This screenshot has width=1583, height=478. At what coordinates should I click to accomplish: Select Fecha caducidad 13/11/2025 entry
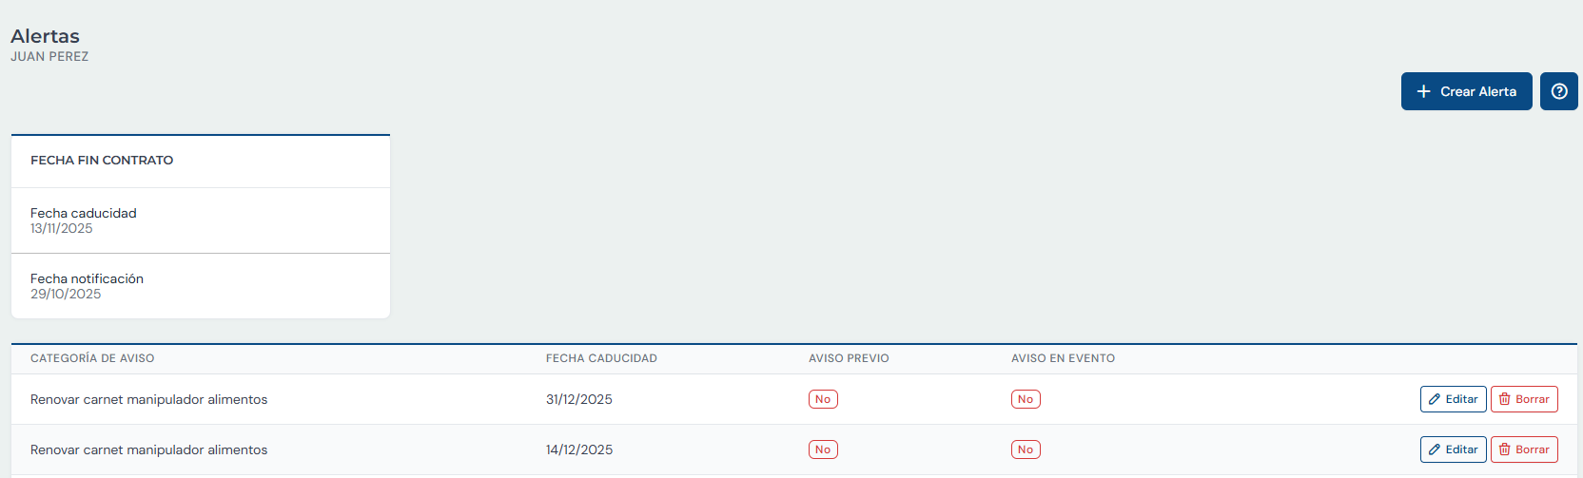[x=201, y=220]
